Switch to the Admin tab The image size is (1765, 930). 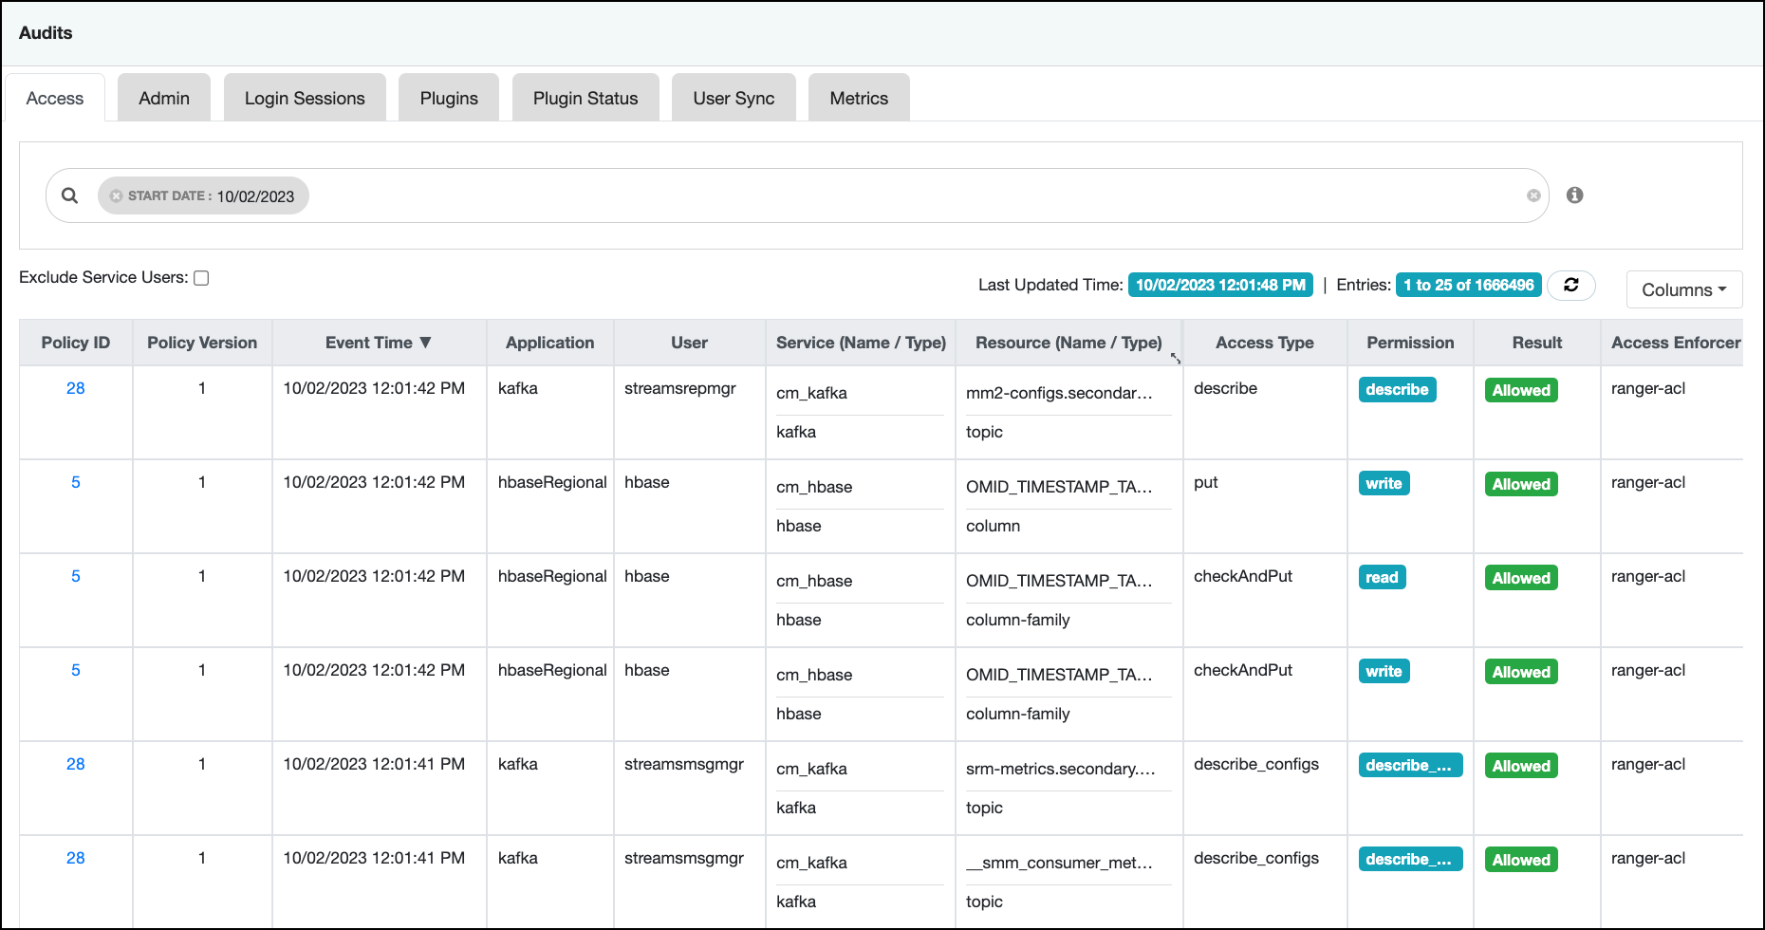click(163, 99)
